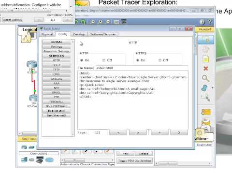232x174 pixels.
Task: Click the Add Complex PDU open-envelope icon
Action: [x=206, y=122]
